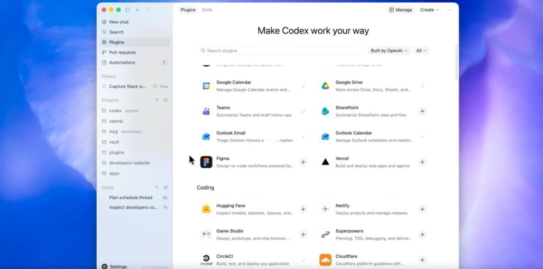The image size is (543, 269).
Task: Select the Teams plugin icon
Action: pyautogui.click(x=206, y=111)
